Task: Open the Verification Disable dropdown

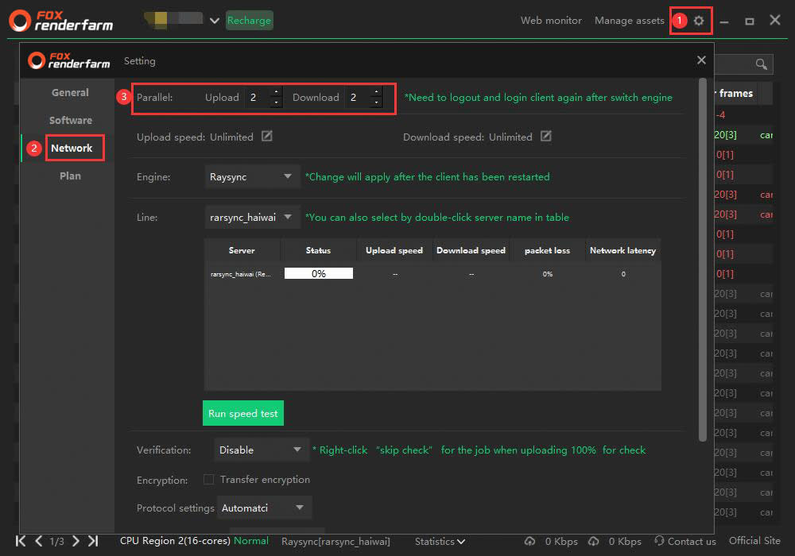Action: tap(261, 450)
